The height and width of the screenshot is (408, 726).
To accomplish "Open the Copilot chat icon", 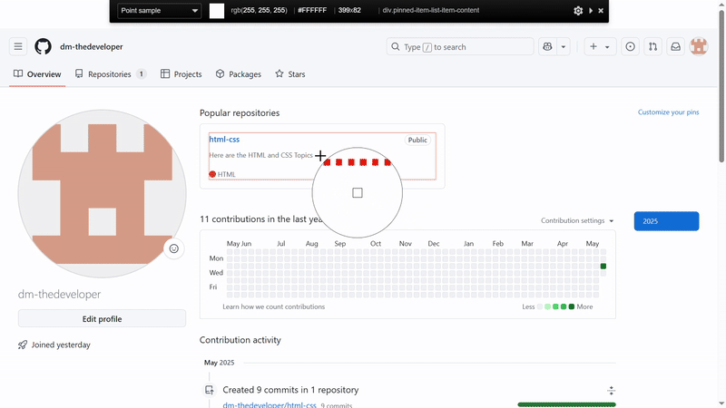I will click(547, 47).
